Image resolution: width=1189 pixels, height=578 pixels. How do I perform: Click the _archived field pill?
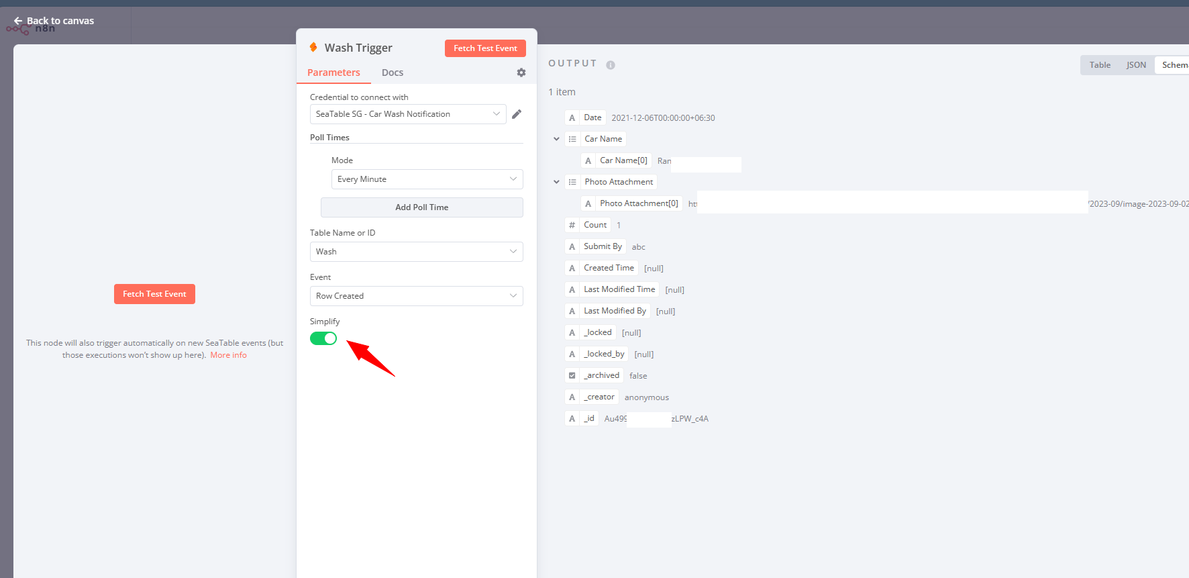click(594, 375)
